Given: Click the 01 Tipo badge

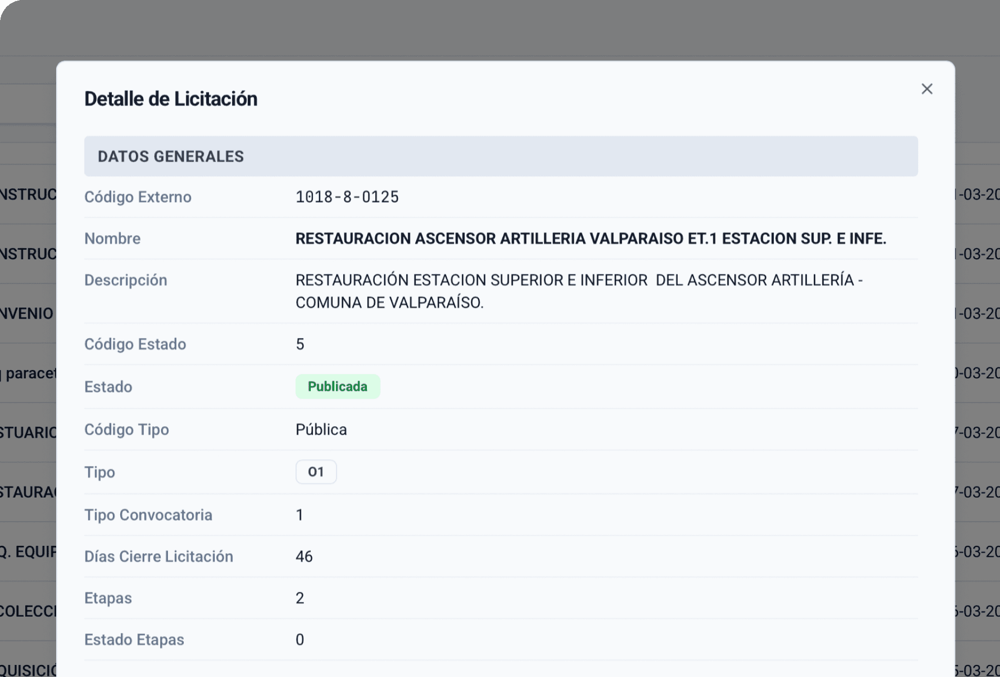Looking at the screenshot, I should tap(315, 472).
